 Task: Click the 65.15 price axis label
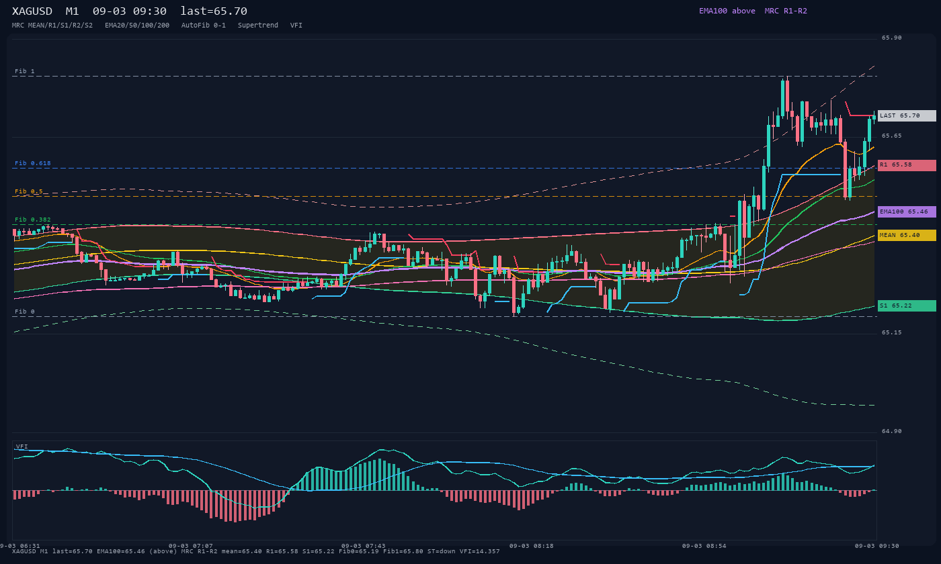(892, 332)
